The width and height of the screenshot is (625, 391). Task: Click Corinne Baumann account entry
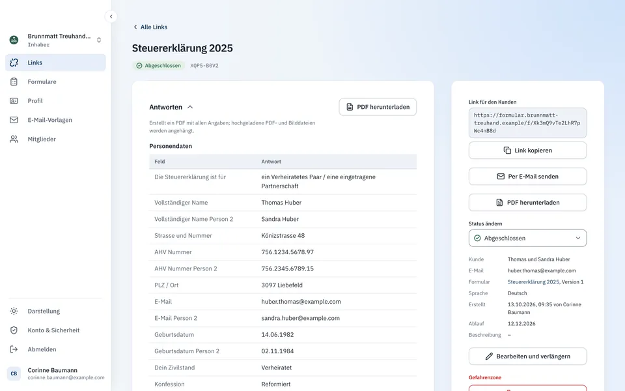[x=55, y=373]
